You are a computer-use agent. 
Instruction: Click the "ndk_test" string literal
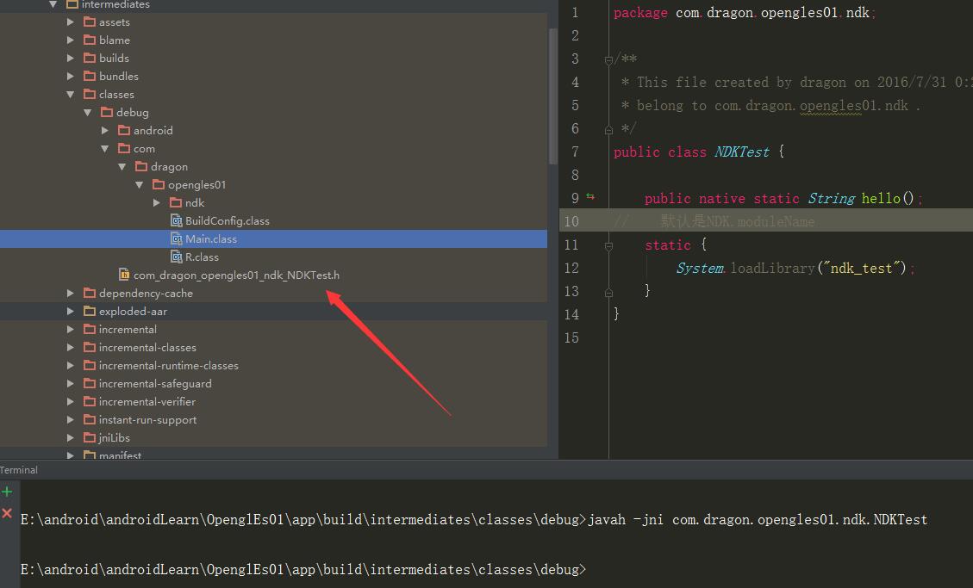click(x=861, y=269)
